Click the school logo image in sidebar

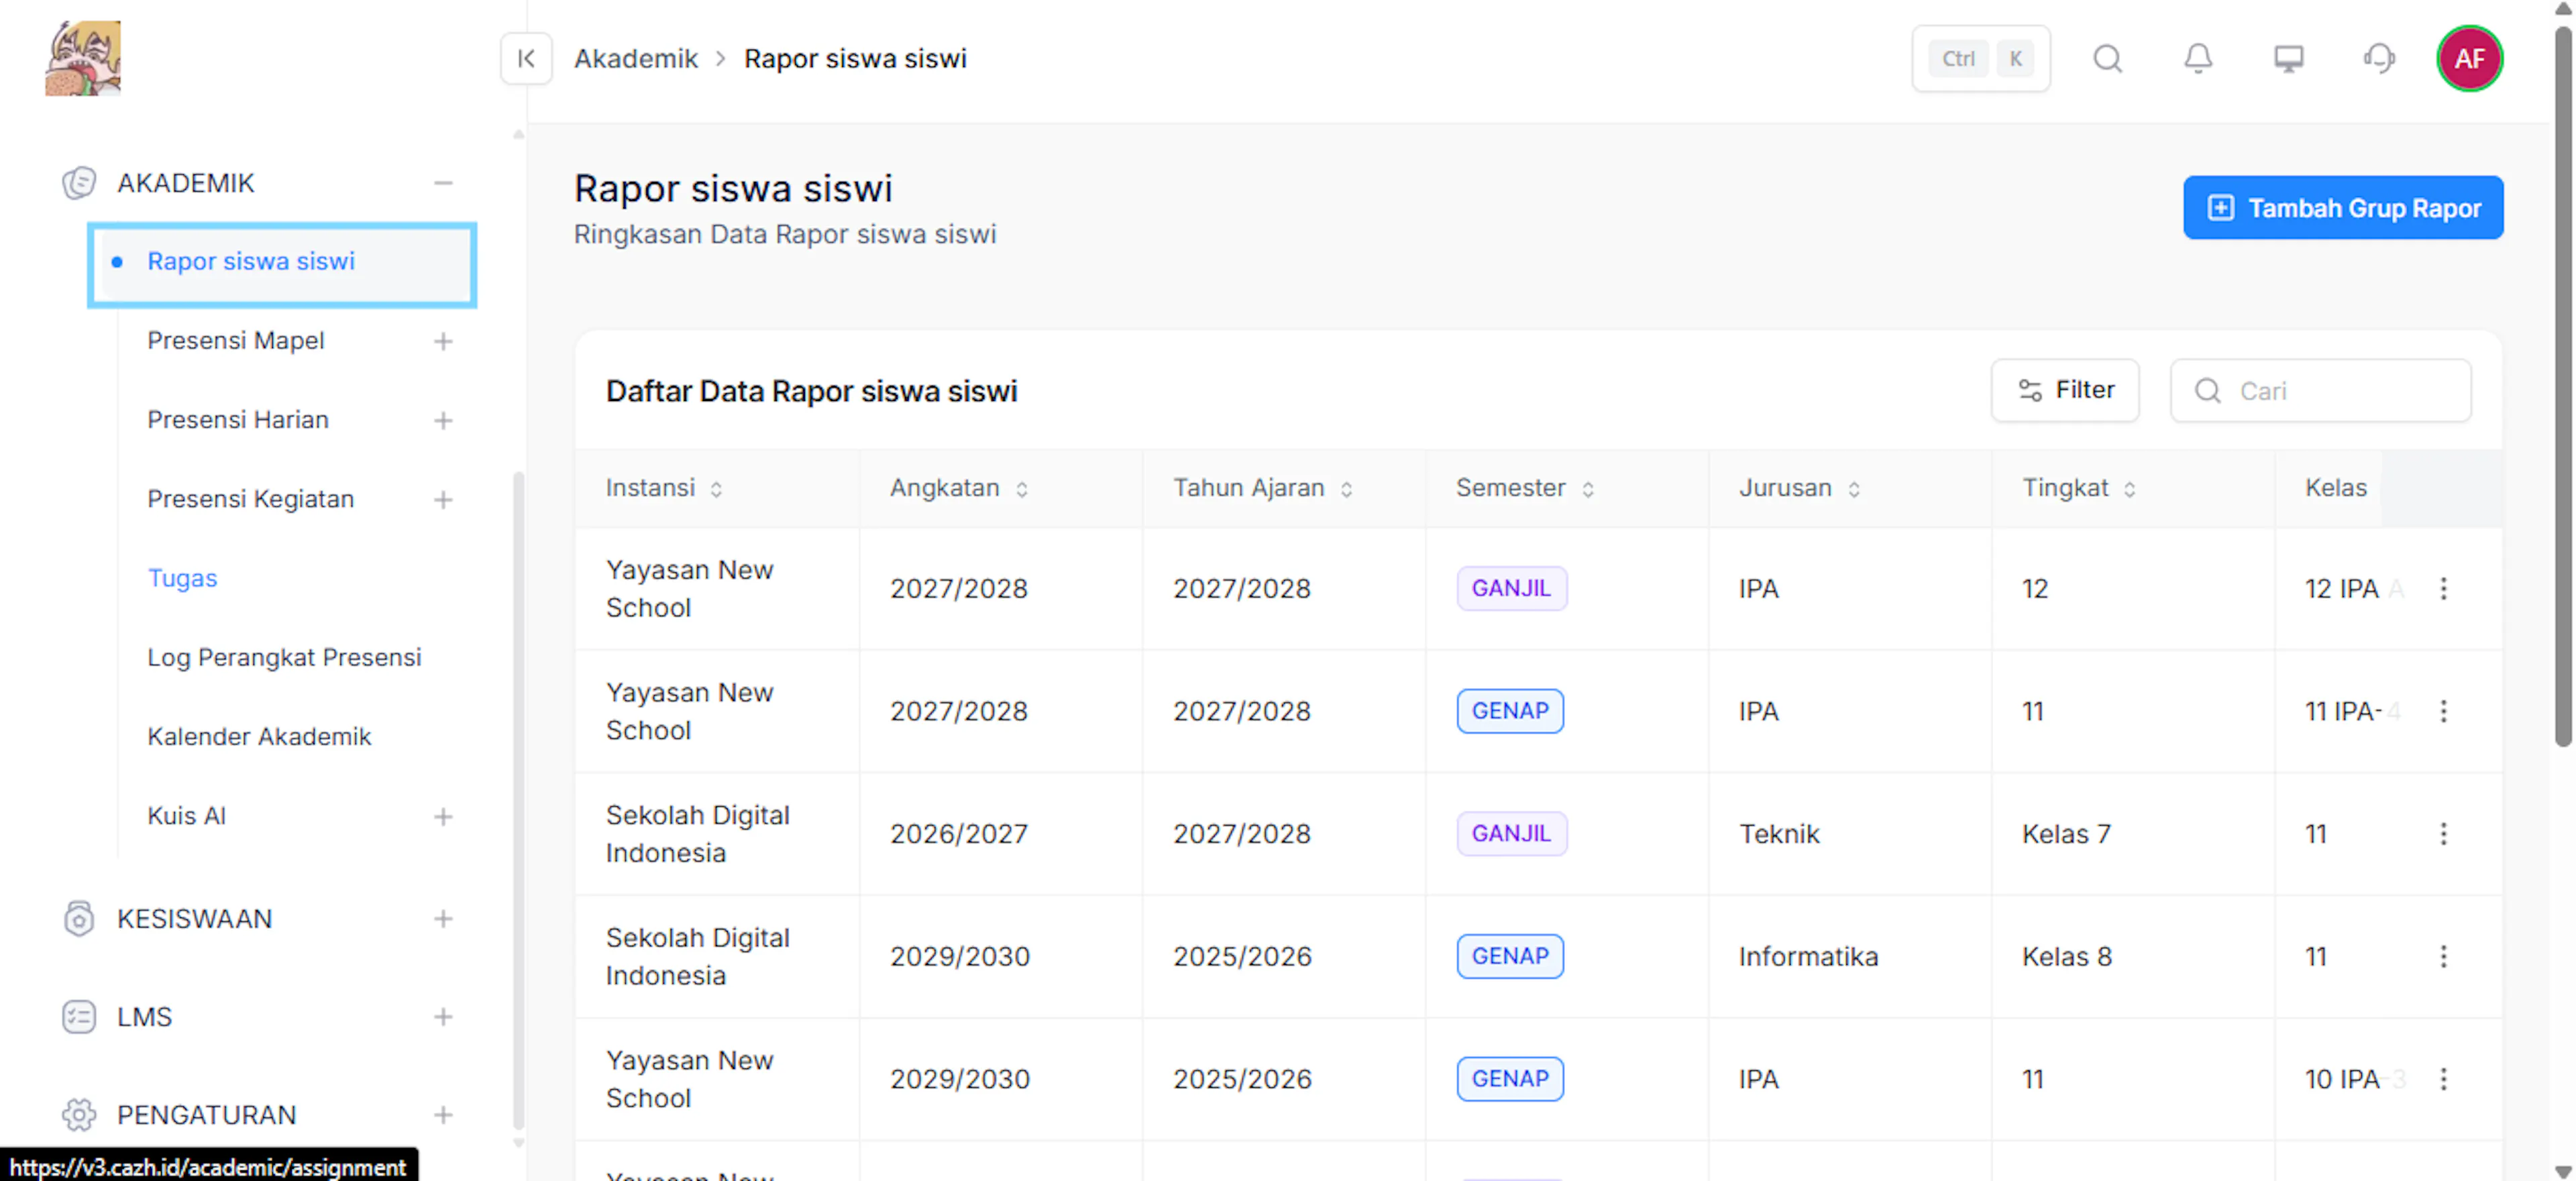coord(83,58)
